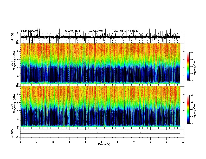206x159 pixels.
Task: Click the ch.2 spectrogram color scale bar
Action: [x=188, y=109]
